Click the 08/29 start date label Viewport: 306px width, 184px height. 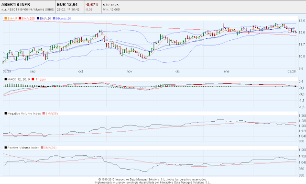(x=7, y=71)
